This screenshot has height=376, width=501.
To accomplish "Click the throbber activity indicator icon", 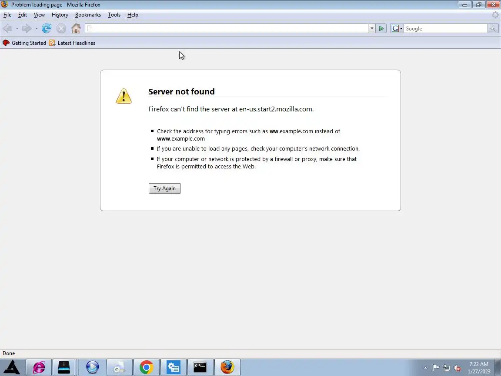I will pyautogui.click(x=495, y=15).
